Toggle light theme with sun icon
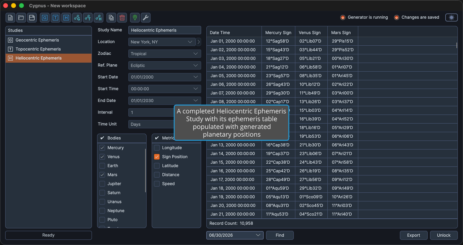The image size is (463, 245). click(452, 18)
